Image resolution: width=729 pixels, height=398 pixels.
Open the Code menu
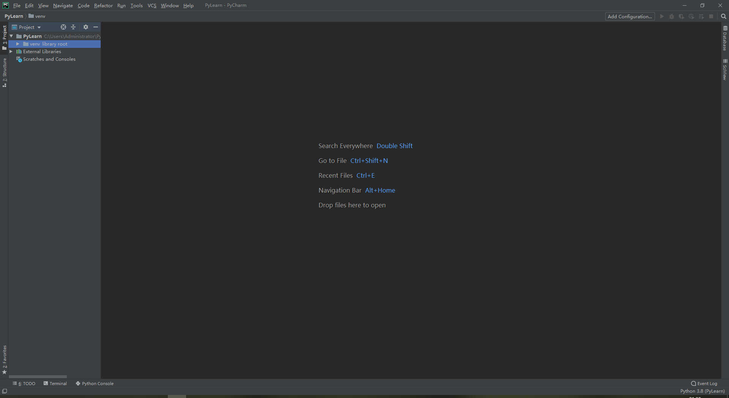84,5
